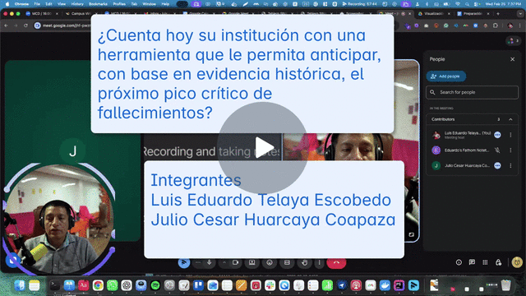This screenshot has width=526, height=296.
Task: Collapse the Contributors section chevron
Action: pos(510,119)
